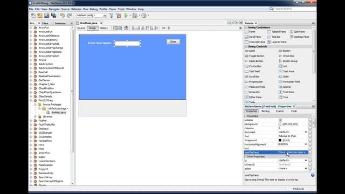Click the Open Project toolbar icon
The width and height of the screenshot is (345, 194).
tap(47, 16)
